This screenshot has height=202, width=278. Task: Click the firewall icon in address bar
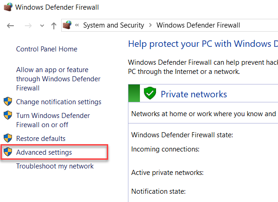[x=67, y=25]
